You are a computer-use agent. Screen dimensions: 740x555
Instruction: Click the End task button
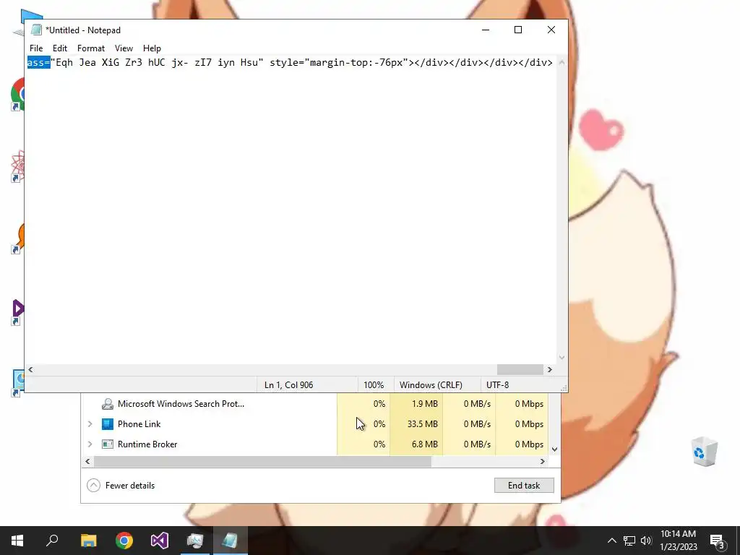click(x=524, y=485)
